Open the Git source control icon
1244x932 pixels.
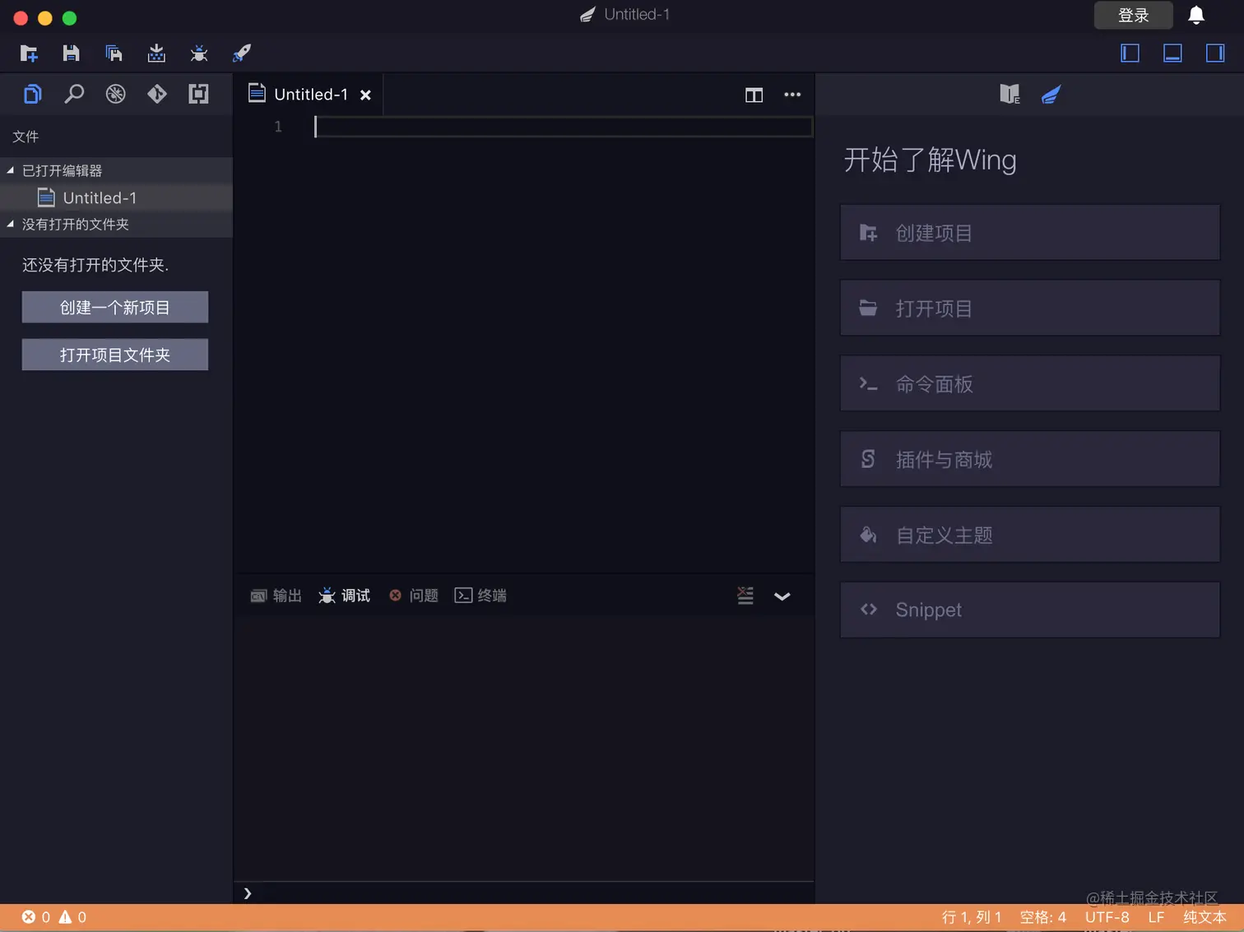point(157,94)
